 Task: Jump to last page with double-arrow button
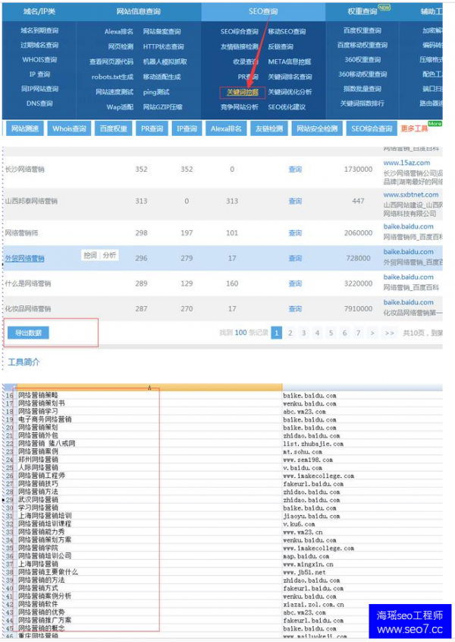(x=389, y=333)
